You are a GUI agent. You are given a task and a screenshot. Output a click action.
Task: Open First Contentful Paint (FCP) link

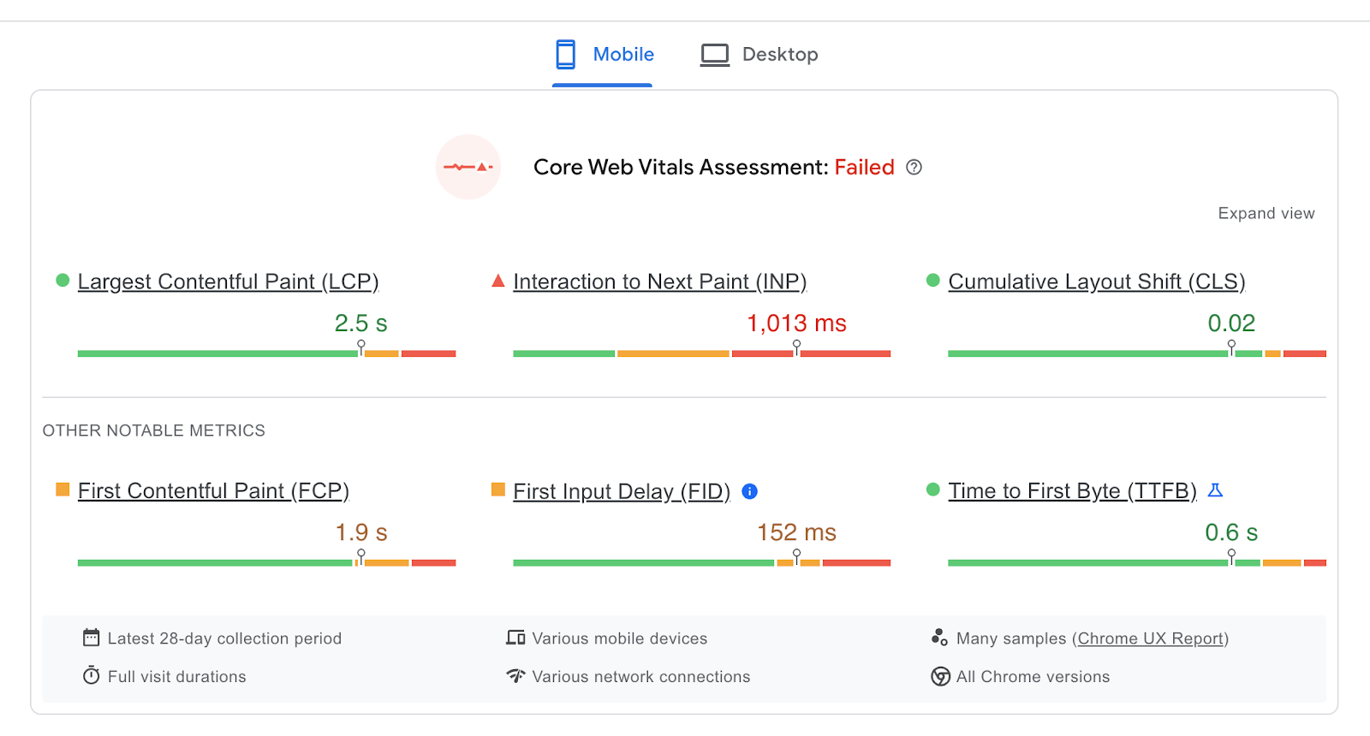(213, 490)
